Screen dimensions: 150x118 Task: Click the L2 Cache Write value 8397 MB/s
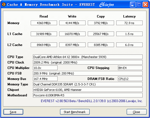tap(72, 45)
